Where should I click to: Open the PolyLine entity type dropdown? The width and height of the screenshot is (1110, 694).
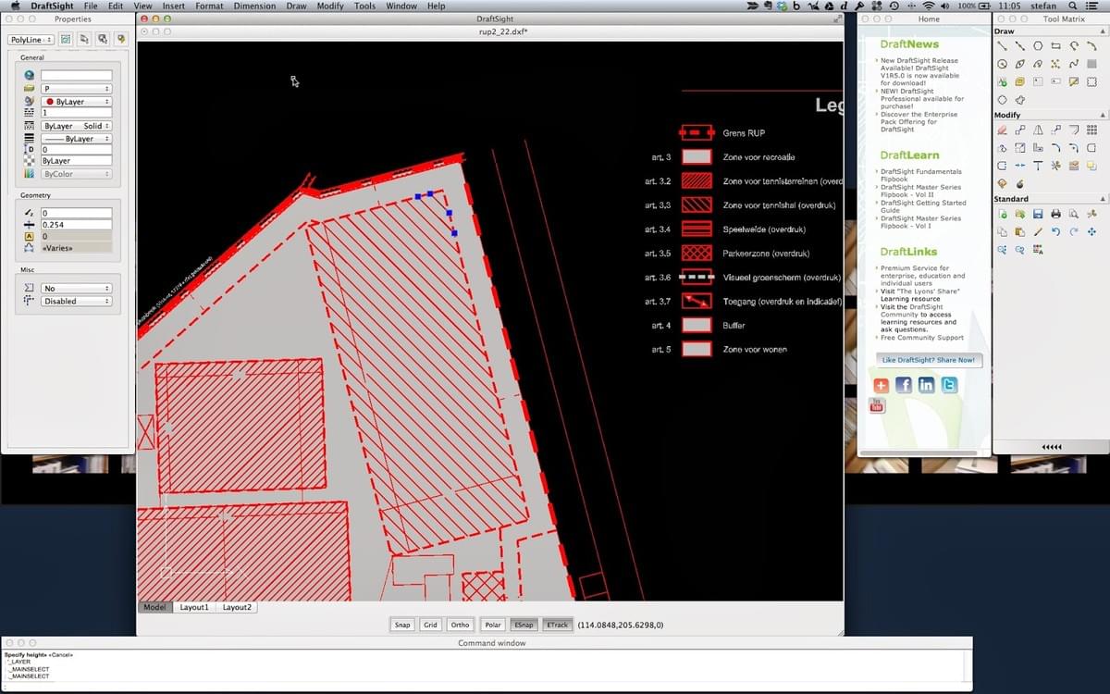(31, 40)
